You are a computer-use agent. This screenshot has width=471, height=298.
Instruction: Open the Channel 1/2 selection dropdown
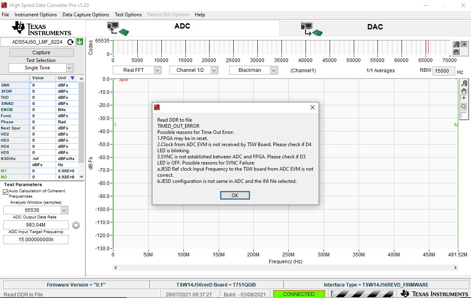pyautogui.click(x=214, y=70)
